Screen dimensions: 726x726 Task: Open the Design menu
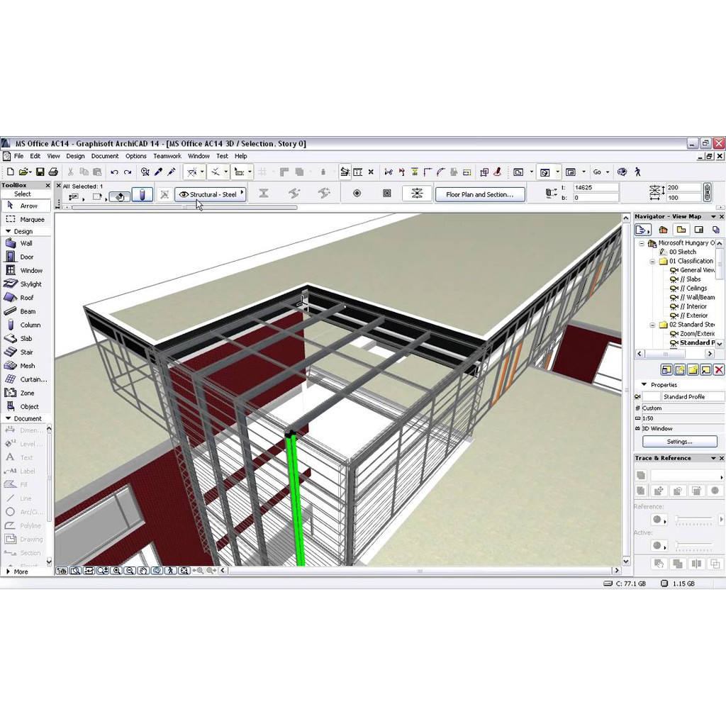pyautogui.click(x=75, y=156)
